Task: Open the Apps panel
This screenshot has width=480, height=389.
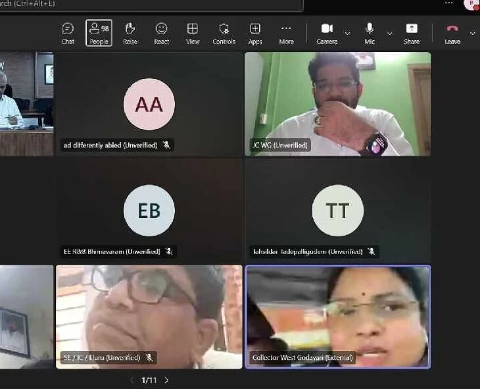Action: point(255,33)
